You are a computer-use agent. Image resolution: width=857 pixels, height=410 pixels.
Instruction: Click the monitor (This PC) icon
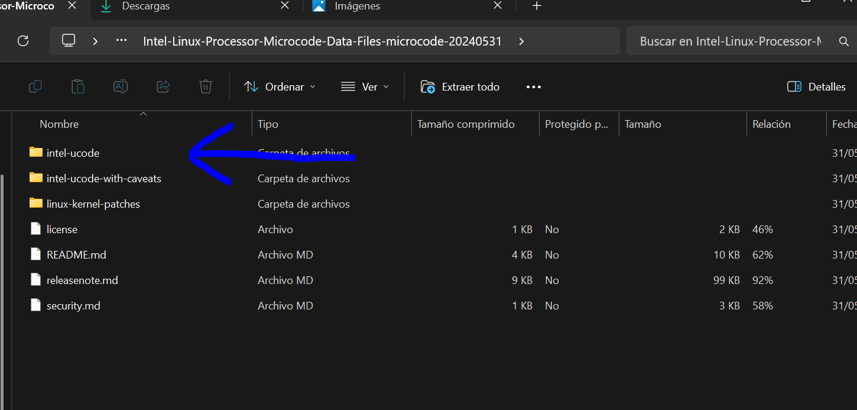click(69, 41)
